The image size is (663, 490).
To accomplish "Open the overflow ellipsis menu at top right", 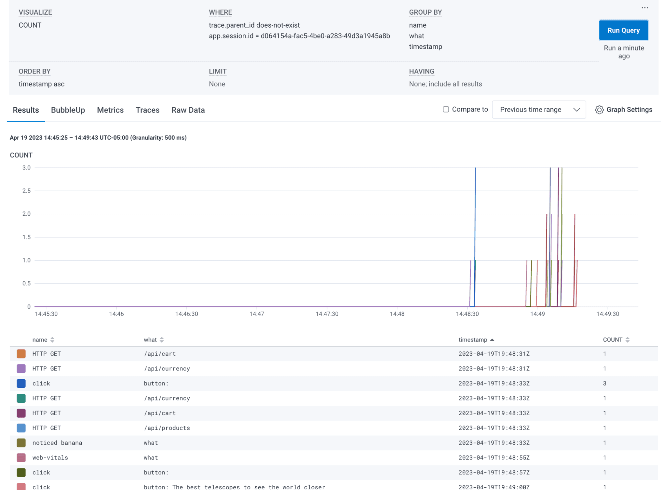I will (644, 7).
